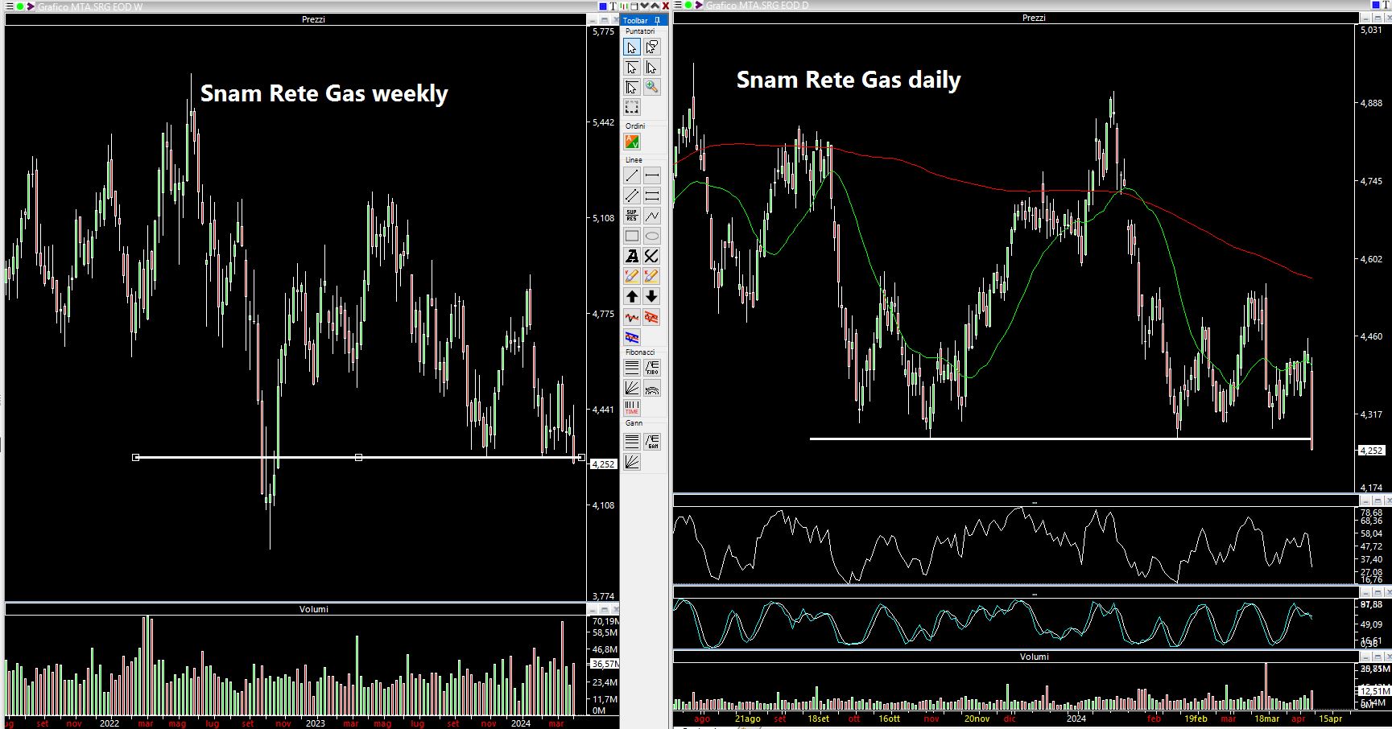The image size is (1392, 729).
Task: Select the rectangle drawing tool
Action: [x=632, y=236]
